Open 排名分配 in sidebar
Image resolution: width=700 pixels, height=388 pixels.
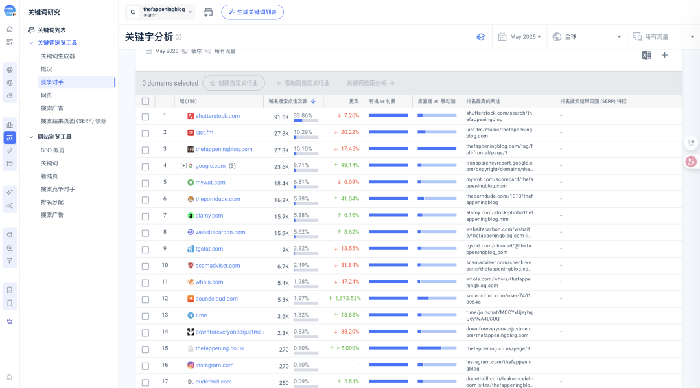point(52,202)
